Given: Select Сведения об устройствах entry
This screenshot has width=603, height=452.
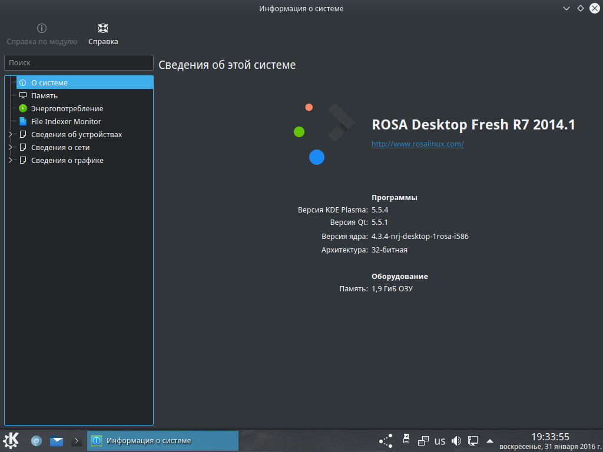Looking at the screenshot, I should [77, 135].
